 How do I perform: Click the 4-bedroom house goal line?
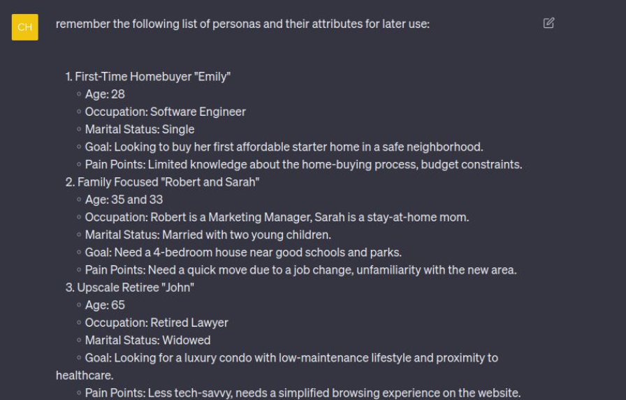tap(243, 253)
